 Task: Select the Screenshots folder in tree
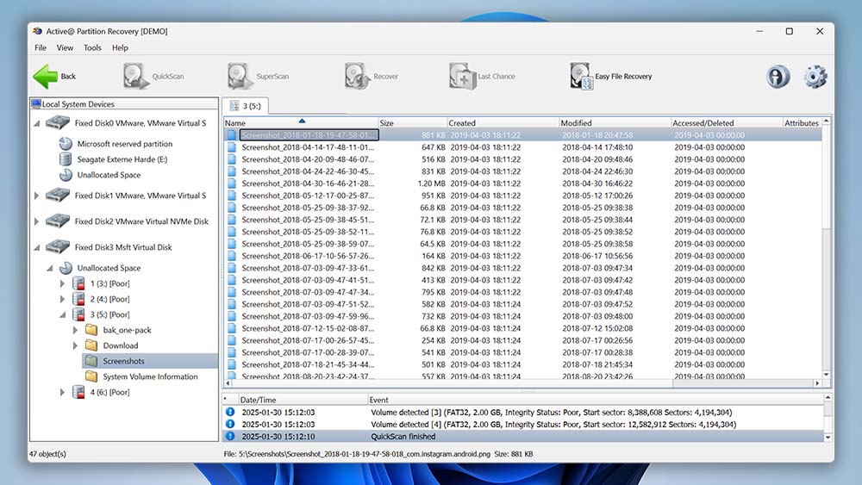coord(123,361)
